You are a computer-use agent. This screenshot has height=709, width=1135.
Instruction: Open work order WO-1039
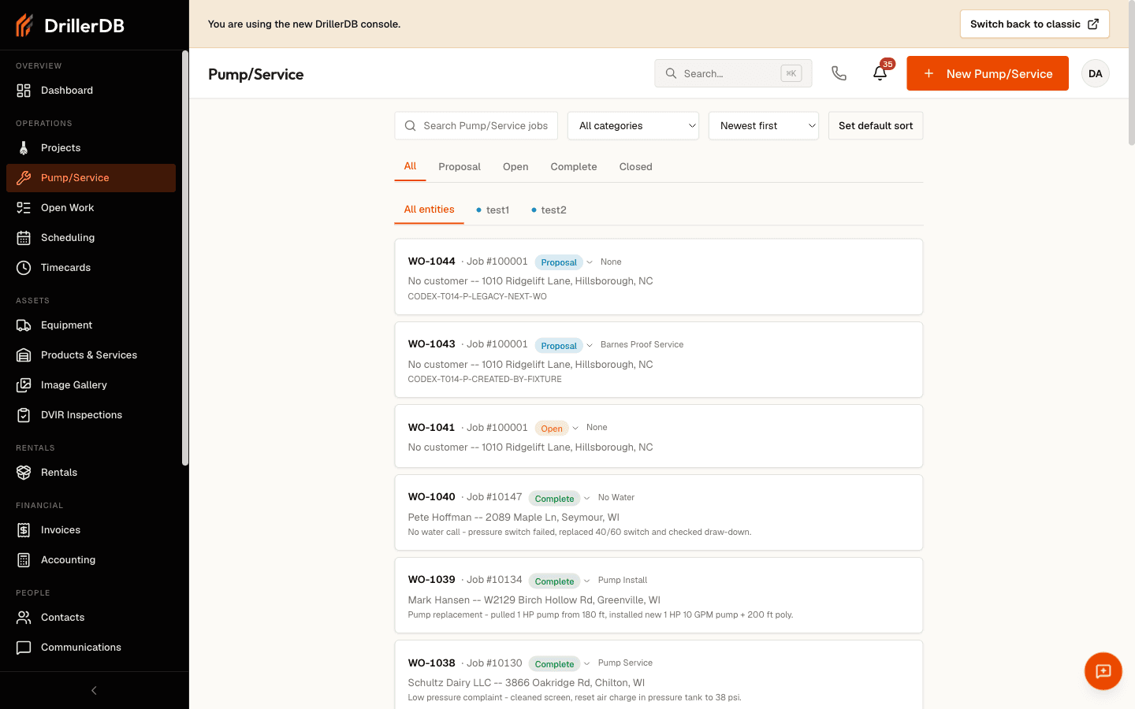click(659, 596)
